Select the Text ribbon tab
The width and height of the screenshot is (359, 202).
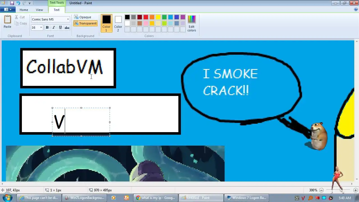pyautogui.click(x=57, y=10)
